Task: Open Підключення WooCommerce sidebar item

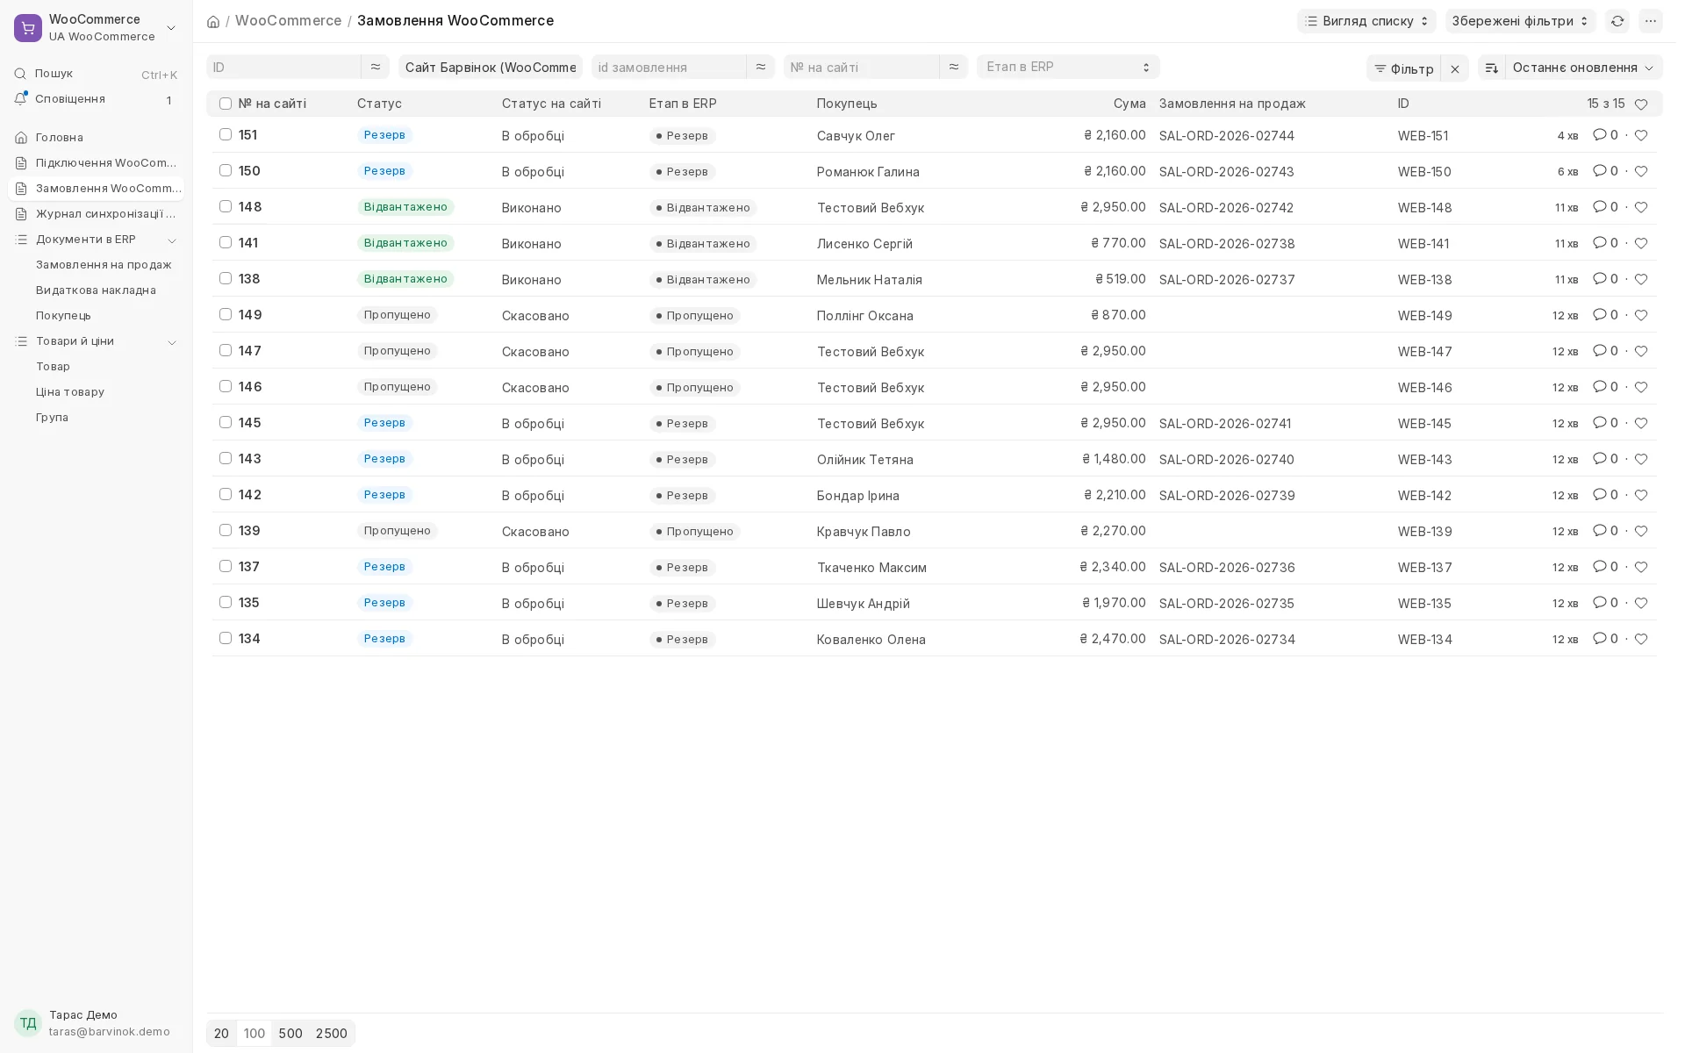Action: tap(96, 163)
